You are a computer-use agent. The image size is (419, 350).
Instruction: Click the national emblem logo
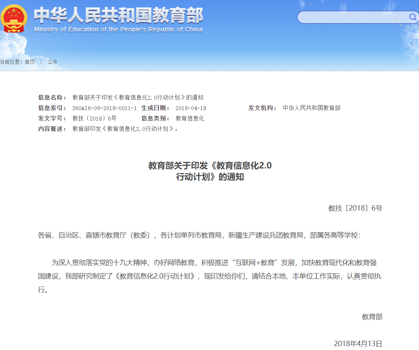pyautogui.click(x=14, y=18)
